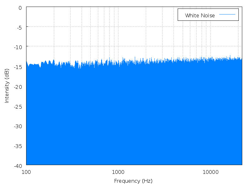
Task: Click the White Noise legend label
Action: coord(200,15)
